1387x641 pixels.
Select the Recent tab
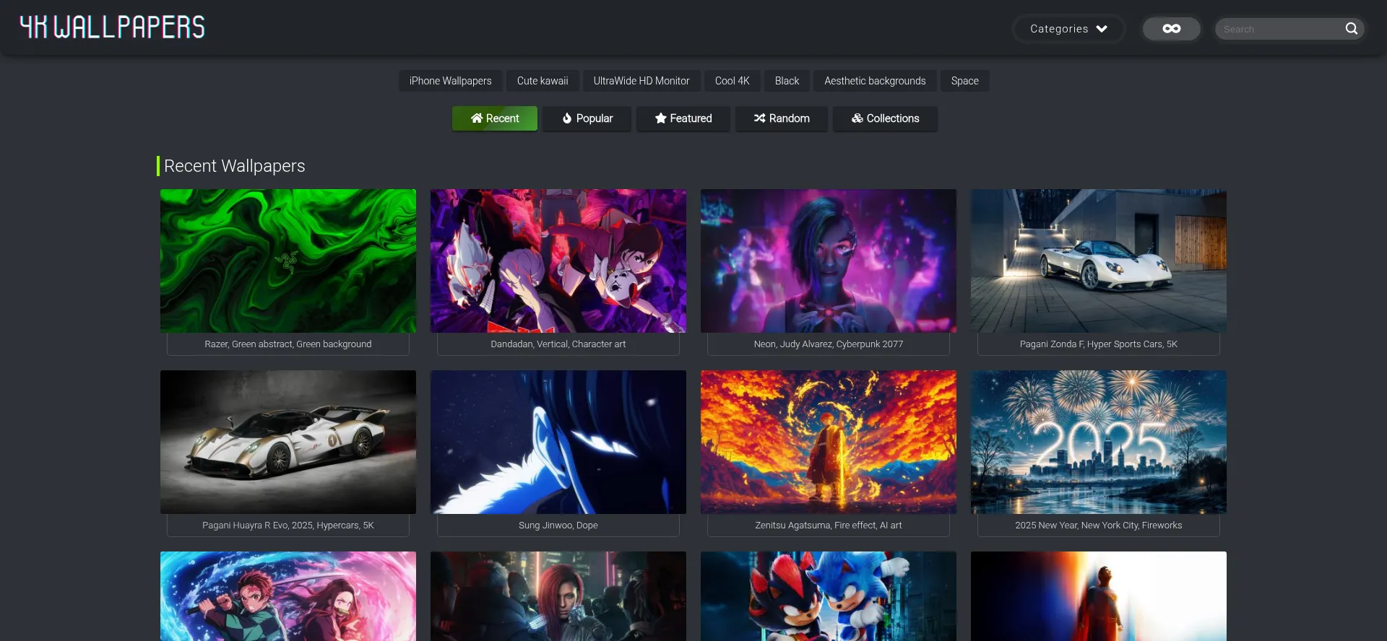(x=495, y=118)
